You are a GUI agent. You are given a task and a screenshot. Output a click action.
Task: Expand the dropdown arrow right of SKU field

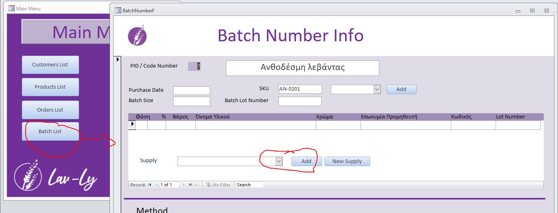pyautogui.click(x=377, y=89)
